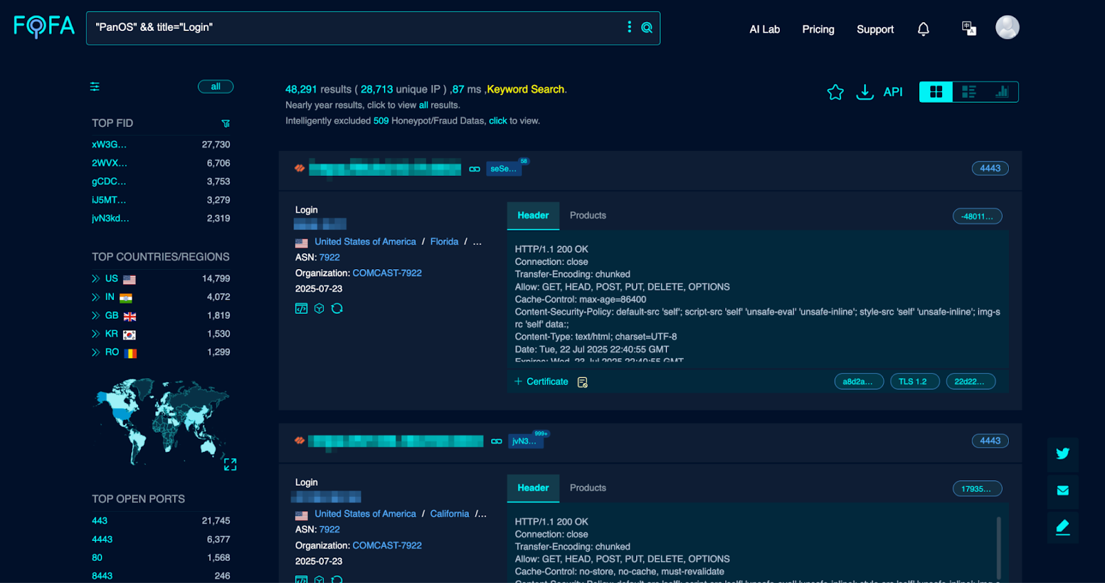
Task: Expand the world map to fullscreen
Action: 230,464
